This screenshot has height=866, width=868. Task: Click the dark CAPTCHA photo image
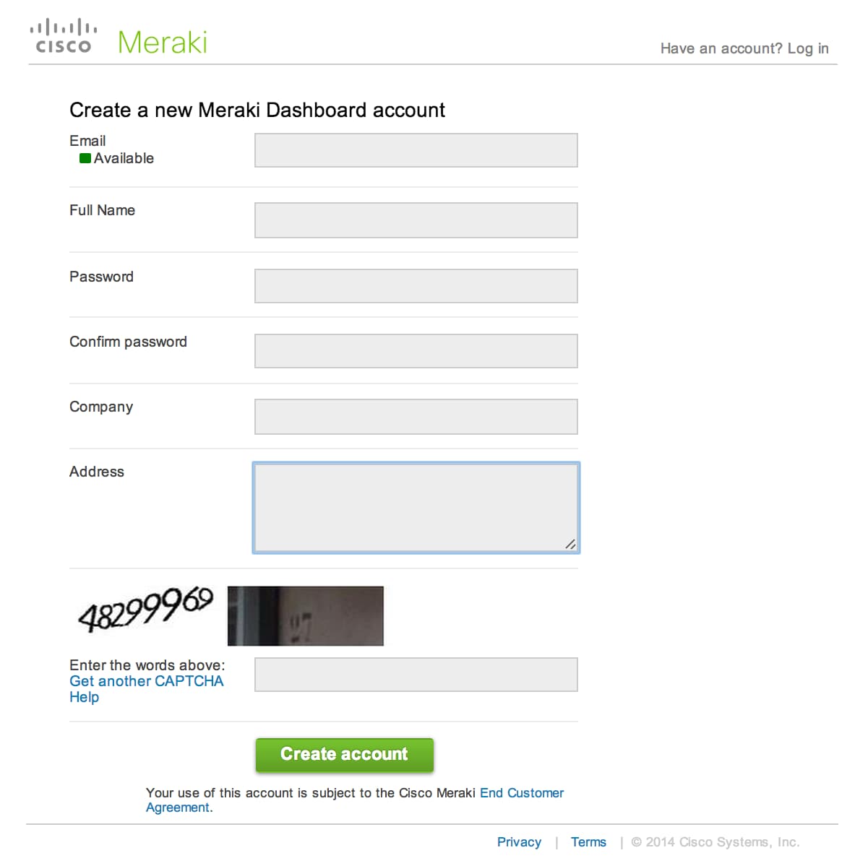tap(306, 616)
